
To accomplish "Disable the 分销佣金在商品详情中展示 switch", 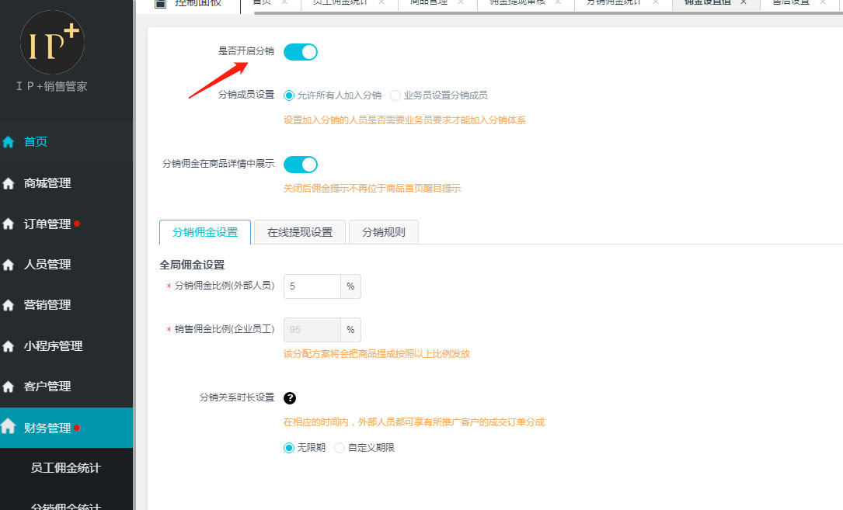I will [x=300, y=164].
